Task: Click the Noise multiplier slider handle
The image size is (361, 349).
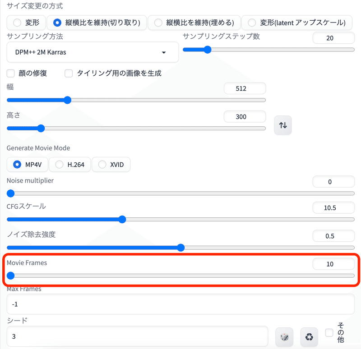Action: pyautogui.click(x=10, y=193)
